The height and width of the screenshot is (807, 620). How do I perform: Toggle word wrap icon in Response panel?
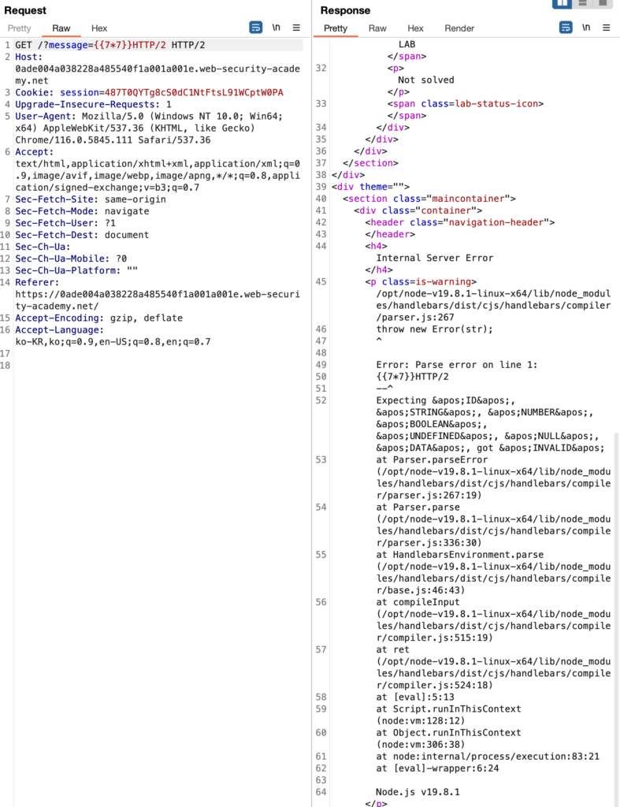(566, 28)
